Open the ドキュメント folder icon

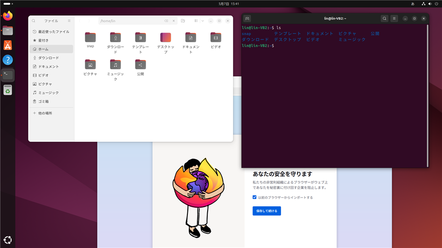pos(191,37)
